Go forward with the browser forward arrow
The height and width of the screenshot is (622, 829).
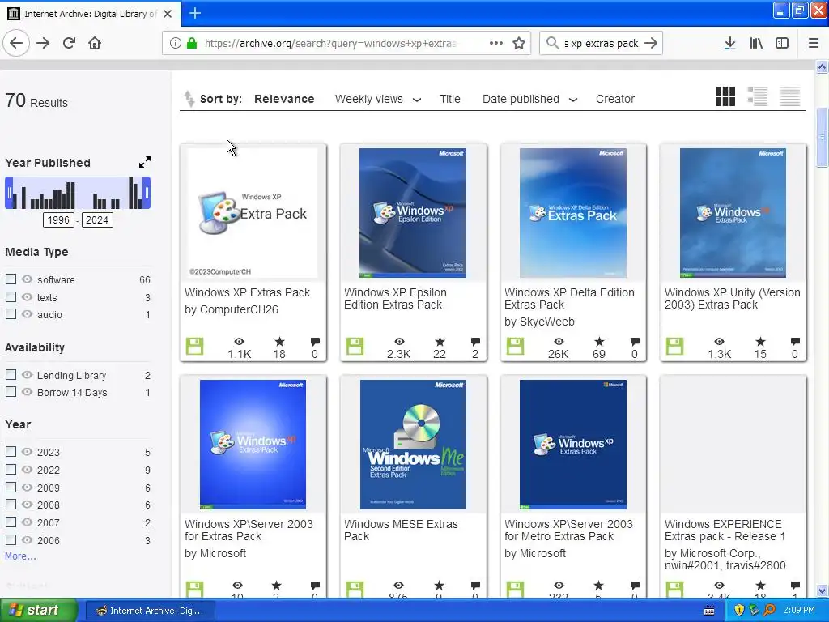pyautogui.click(x=43, y=44)
